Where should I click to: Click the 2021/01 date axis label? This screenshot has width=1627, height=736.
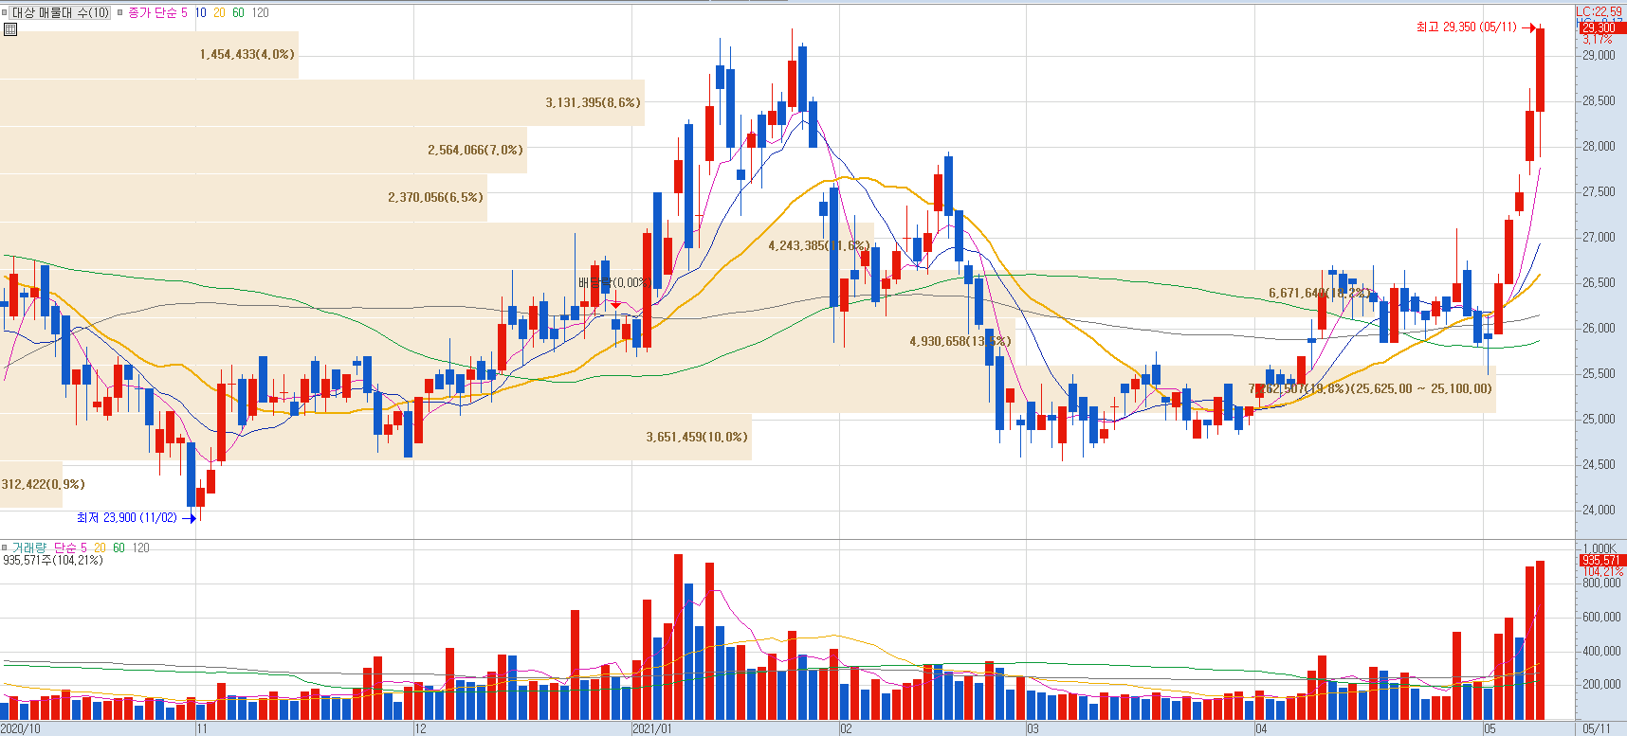coord(652,728)
